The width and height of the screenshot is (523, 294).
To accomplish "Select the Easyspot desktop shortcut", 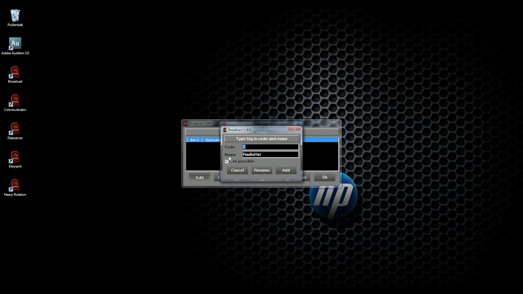I will point(15,160).
